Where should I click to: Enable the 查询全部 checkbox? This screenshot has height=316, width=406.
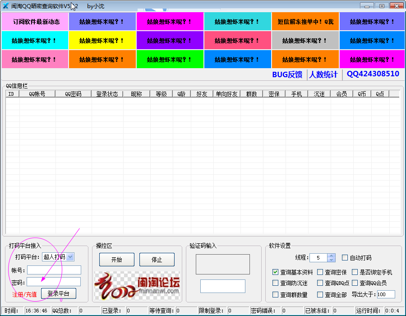coord(320,294)
